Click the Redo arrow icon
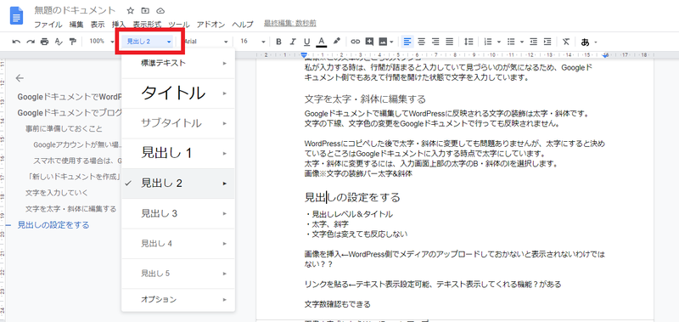 (31, 42)
